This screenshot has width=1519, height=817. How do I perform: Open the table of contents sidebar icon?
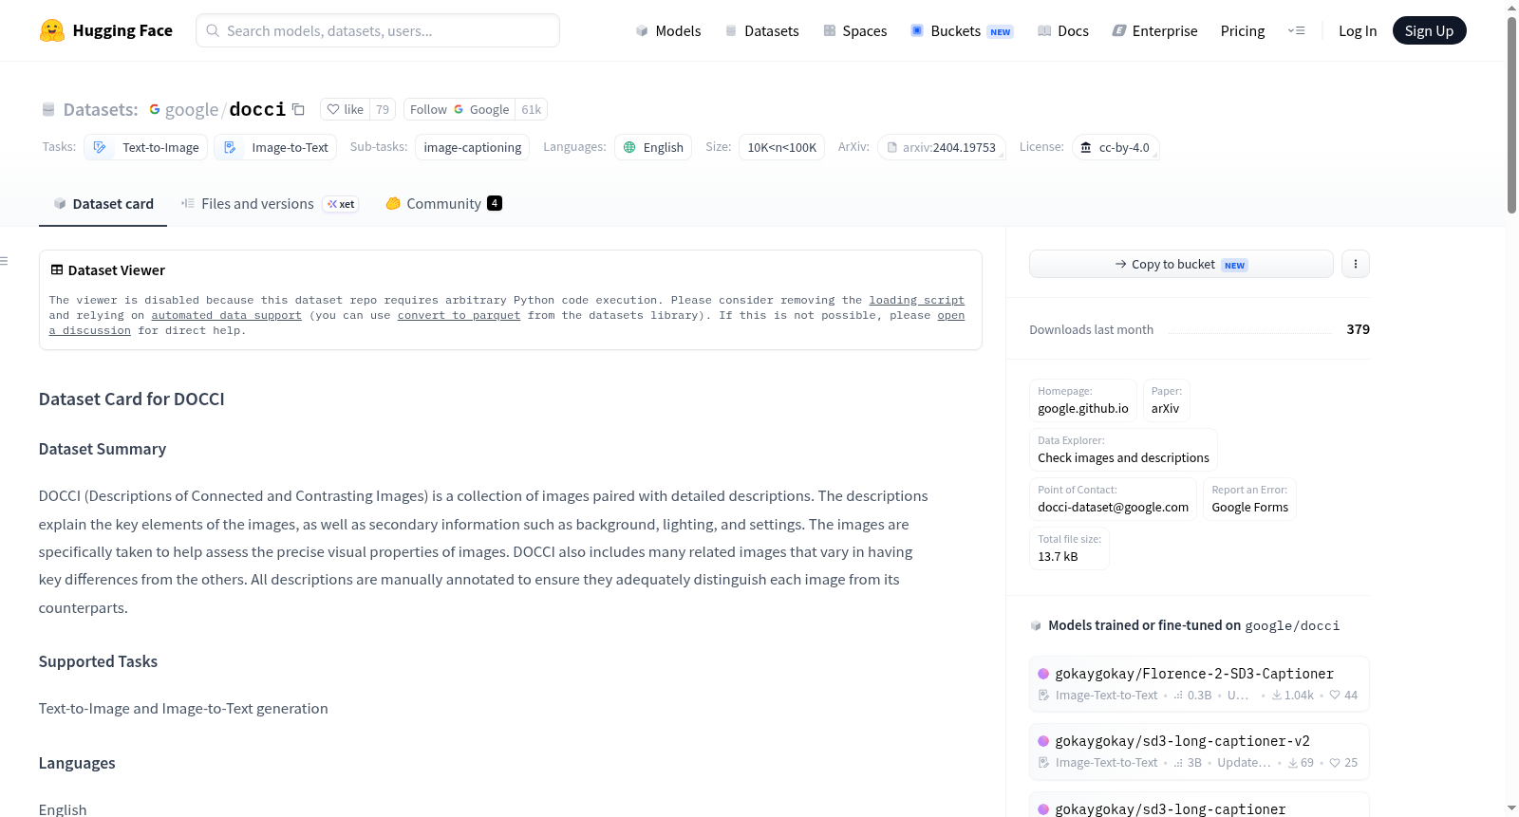pyautogui.click(x=4, y=261)
